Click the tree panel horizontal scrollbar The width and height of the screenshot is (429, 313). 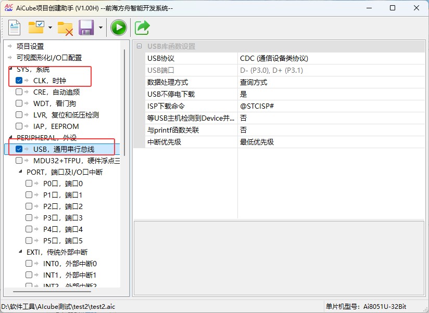[52, 292]
